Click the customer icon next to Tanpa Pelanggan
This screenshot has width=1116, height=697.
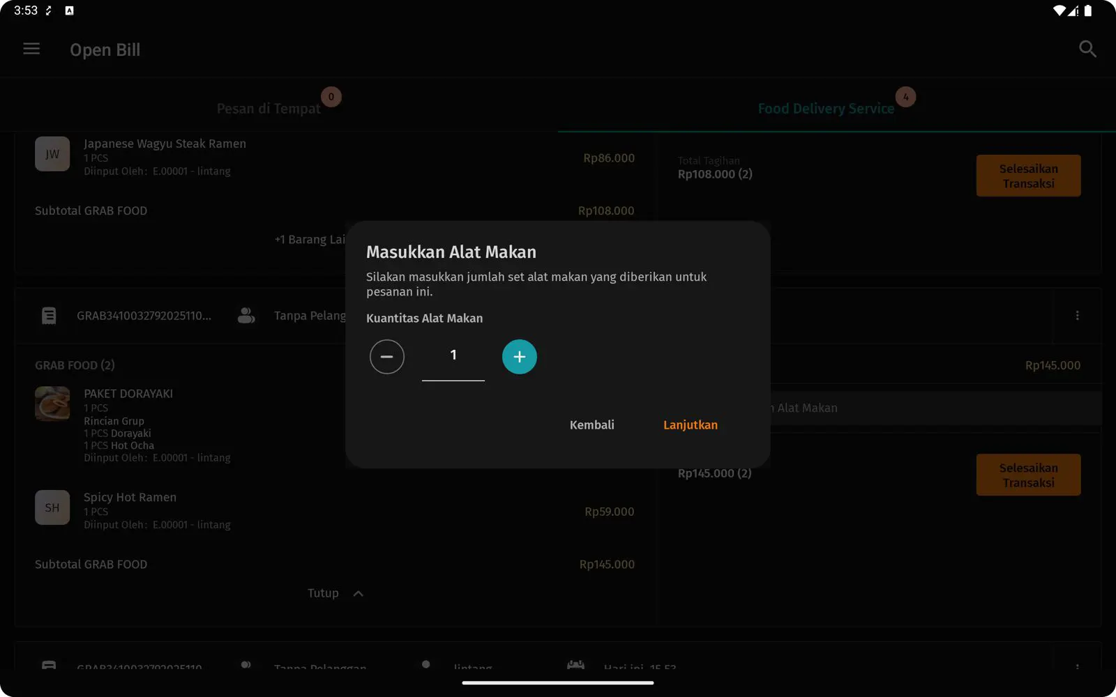tap(246, 316)
